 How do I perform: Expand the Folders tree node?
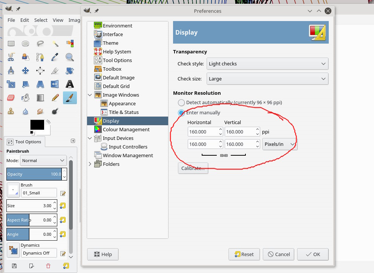click(x=90, y=164)
